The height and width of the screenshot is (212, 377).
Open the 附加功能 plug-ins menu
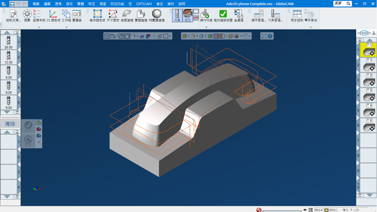tap(117, 4)
